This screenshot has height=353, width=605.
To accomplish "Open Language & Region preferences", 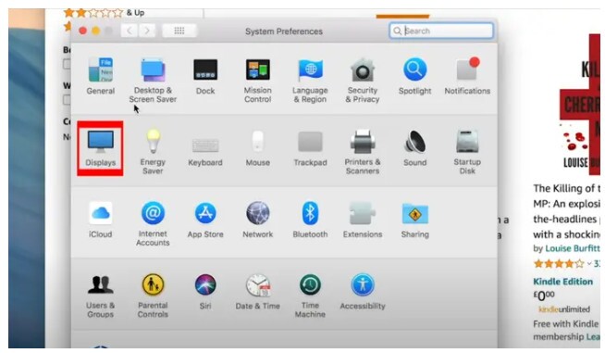I will point(310,81).
